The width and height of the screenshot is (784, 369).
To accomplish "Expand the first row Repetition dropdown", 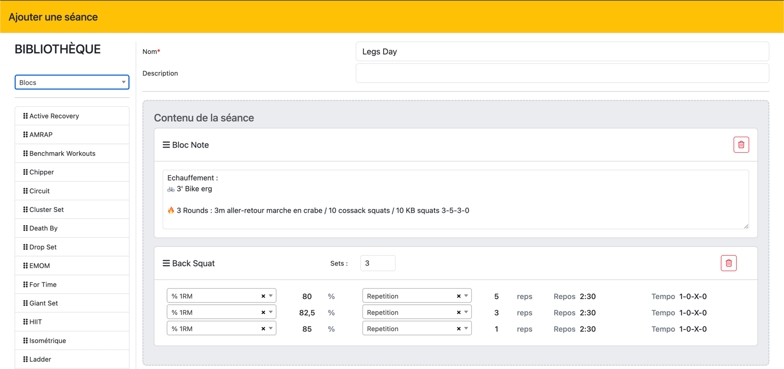I will 466,296.
